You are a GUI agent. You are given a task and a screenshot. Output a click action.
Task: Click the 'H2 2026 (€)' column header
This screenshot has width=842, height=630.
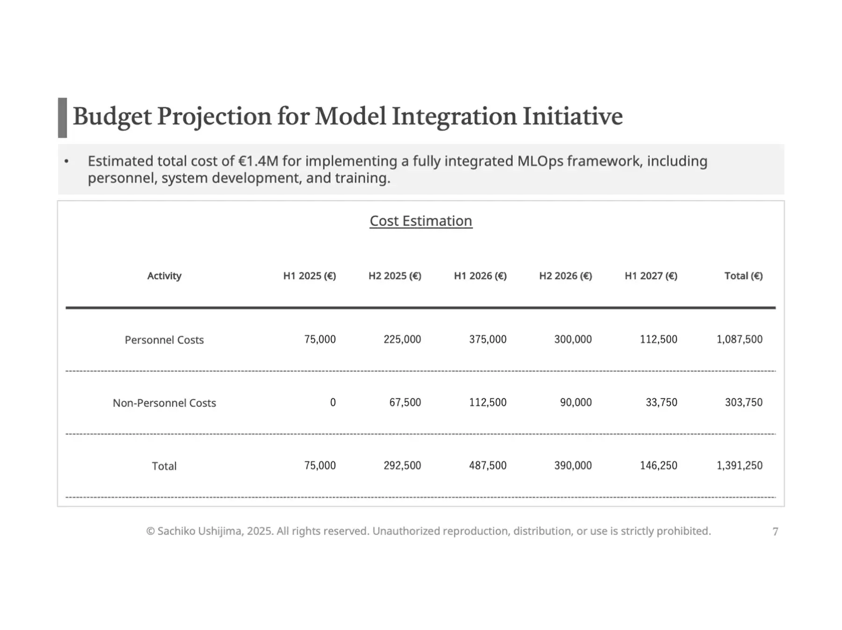click(565, 276)
